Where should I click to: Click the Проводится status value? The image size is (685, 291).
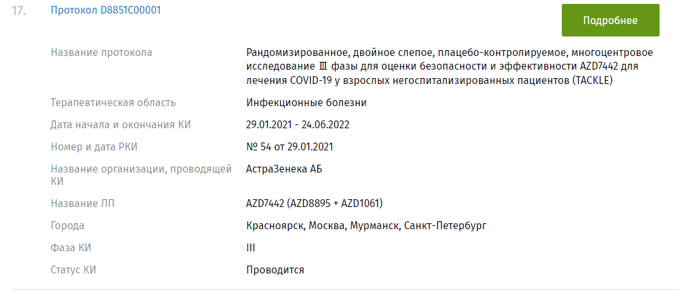(x=275, y=270)
